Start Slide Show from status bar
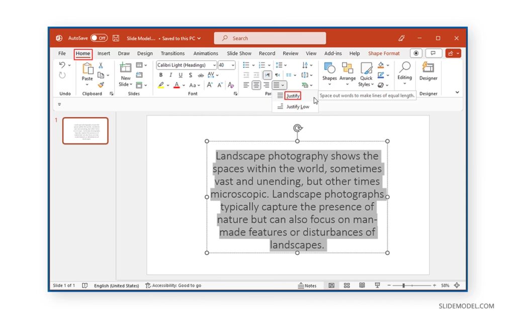Viewport: 515px width, 319px height. pos(377,285)
